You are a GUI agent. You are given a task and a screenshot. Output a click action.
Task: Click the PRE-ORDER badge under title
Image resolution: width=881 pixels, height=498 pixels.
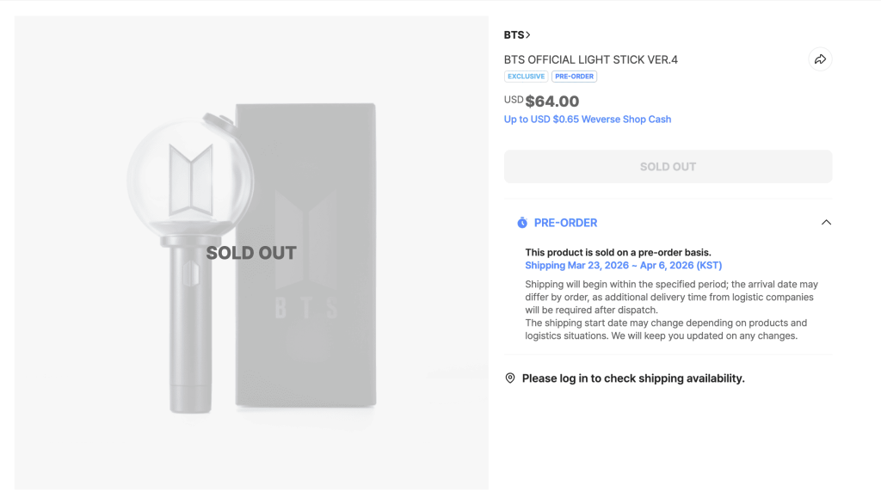point(574,77)
